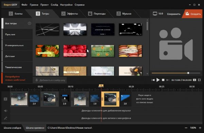
Task: Jump to the next slide in preview
Action: 168,80
